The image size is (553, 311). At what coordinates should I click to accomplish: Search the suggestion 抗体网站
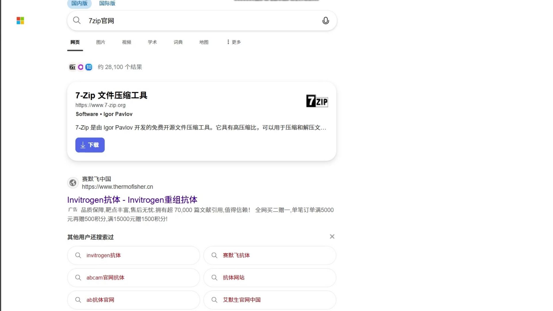270,278
